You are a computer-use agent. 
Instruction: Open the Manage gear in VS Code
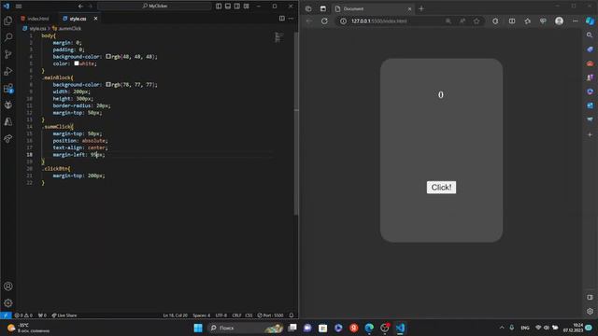(x=8, y=302)
